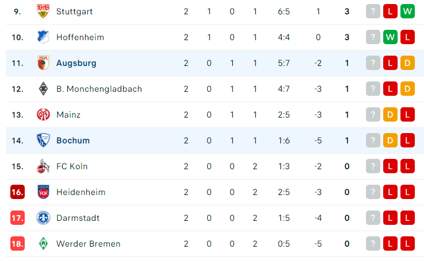Click Bochum's upcoming match question-mark badge
The width and height of the screenshot is (424, 261).
(x=373, y=141)
